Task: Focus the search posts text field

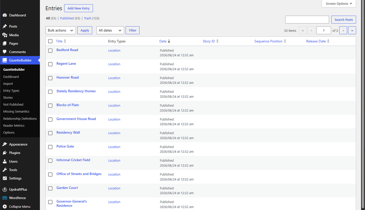Action: (307, 20)
